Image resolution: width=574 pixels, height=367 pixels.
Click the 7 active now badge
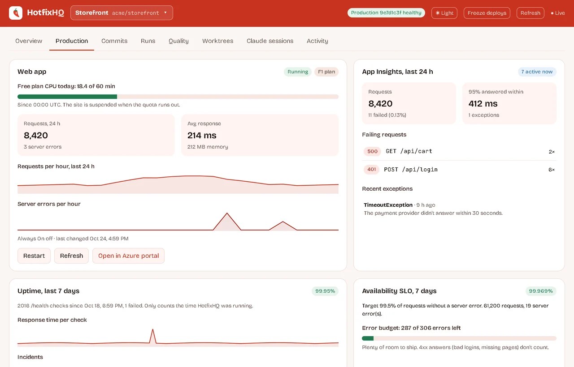pos(537,72)
